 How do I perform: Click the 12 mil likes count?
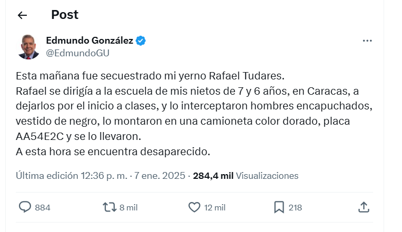pos(215,208)
